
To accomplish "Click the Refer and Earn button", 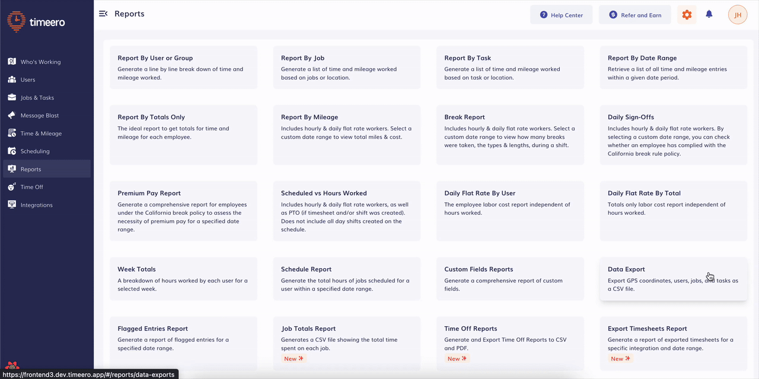I will point(634,15).
